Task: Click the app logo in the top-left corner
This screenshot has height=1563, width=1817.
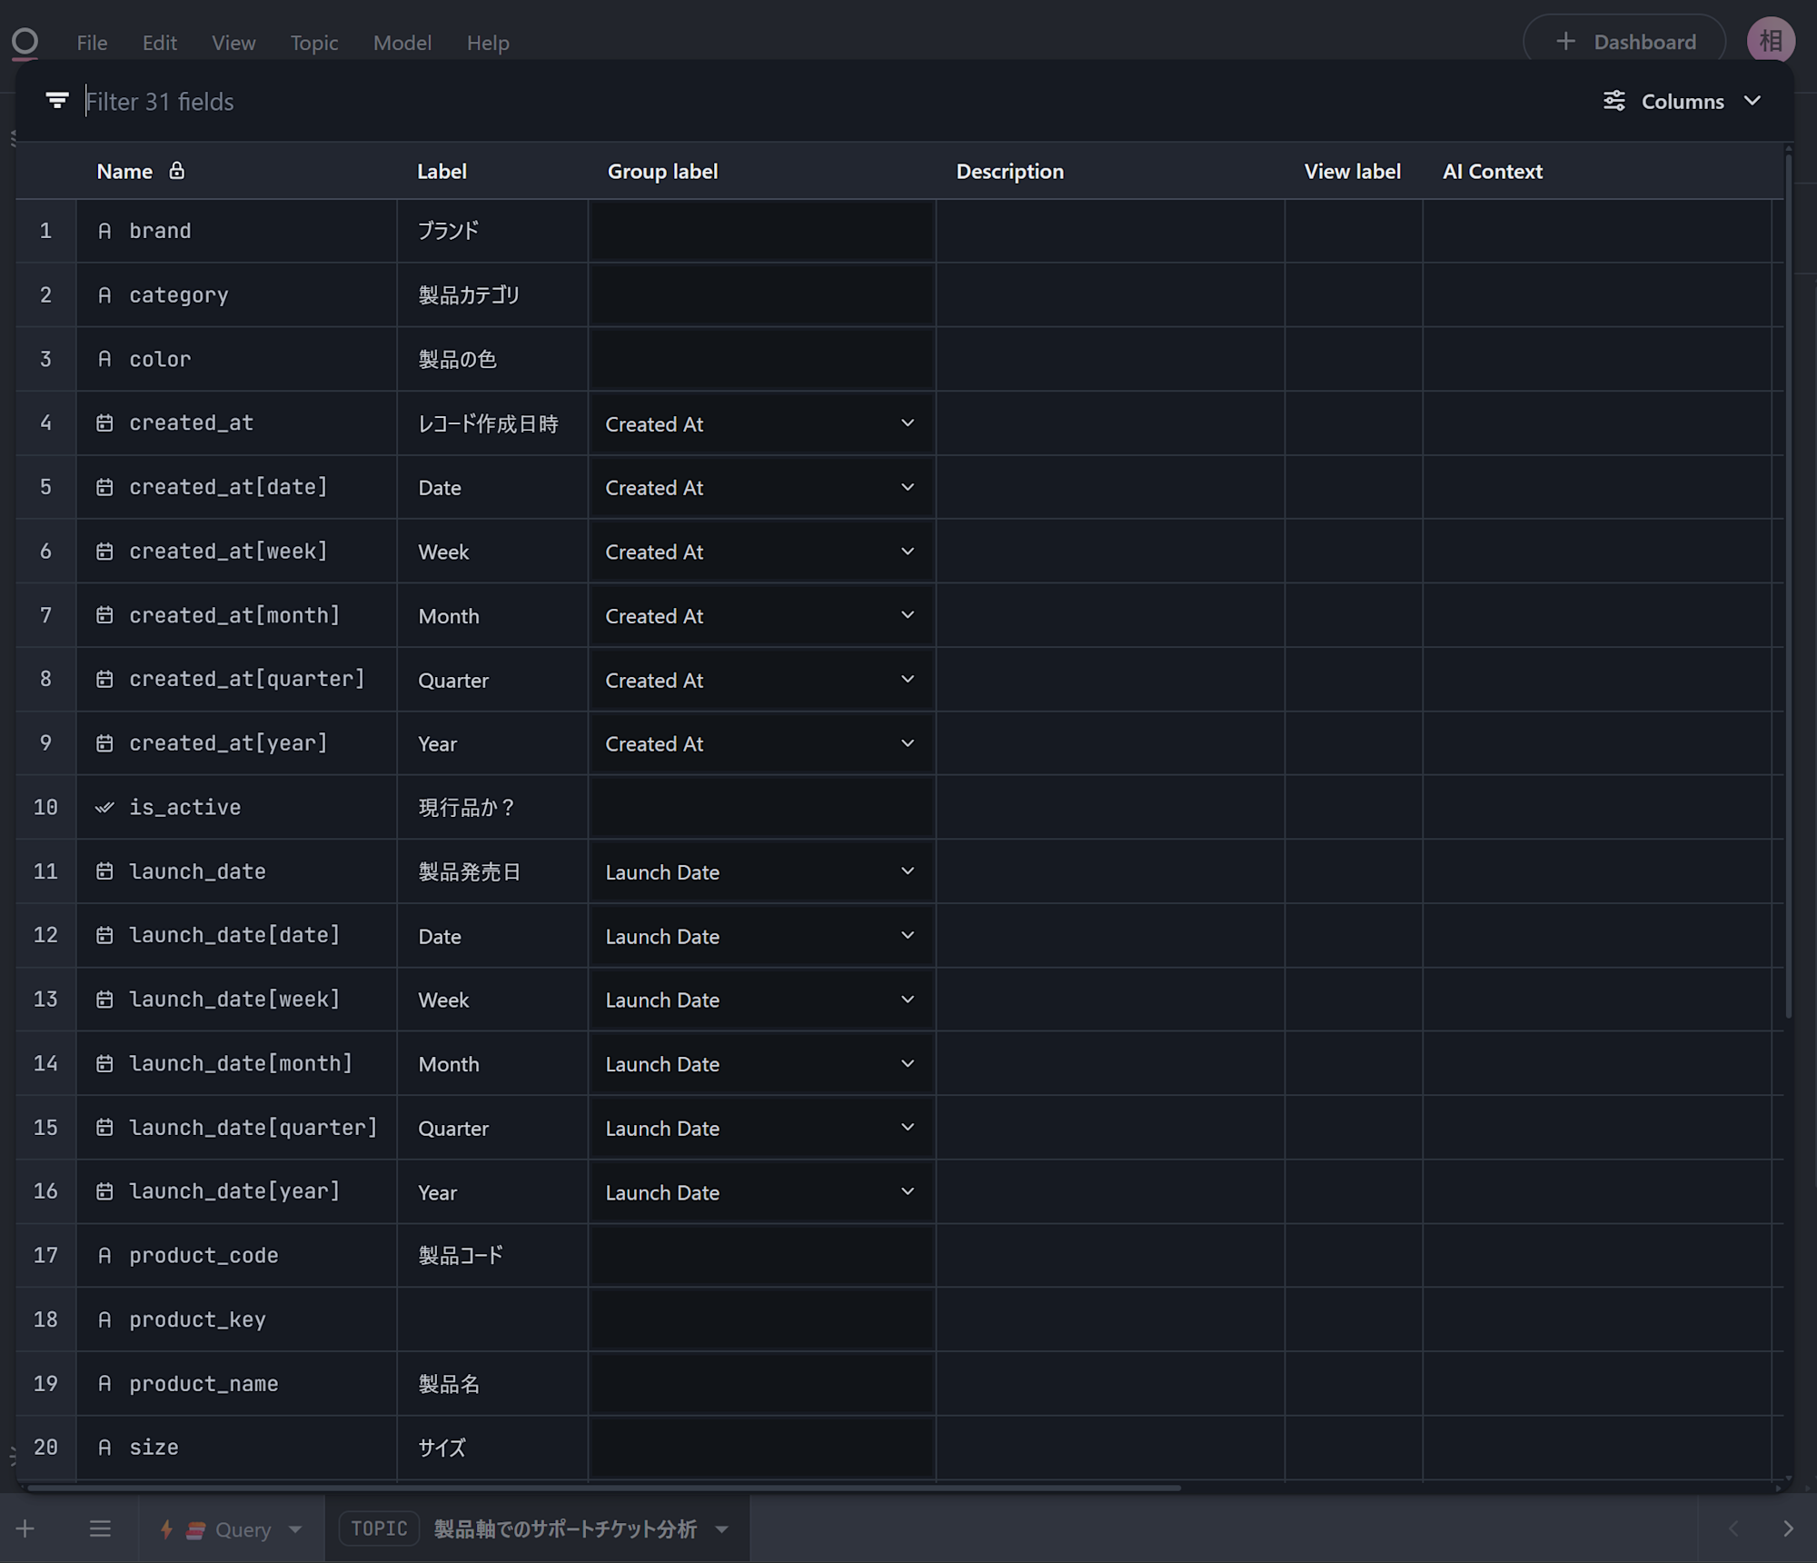Action: point(25,41)
